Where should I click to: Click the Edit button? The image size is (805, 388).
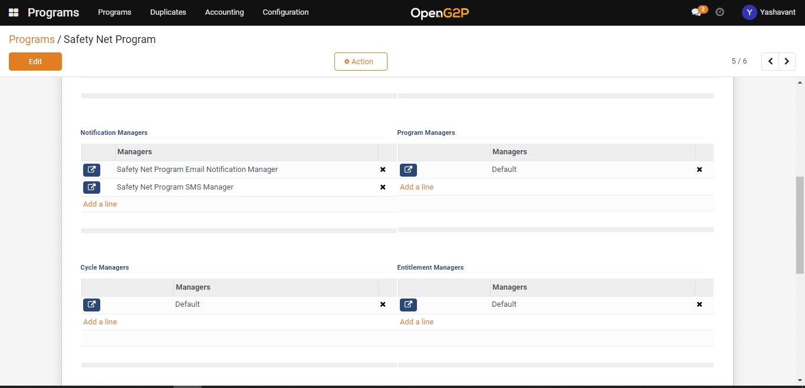[x=35, y=61]
